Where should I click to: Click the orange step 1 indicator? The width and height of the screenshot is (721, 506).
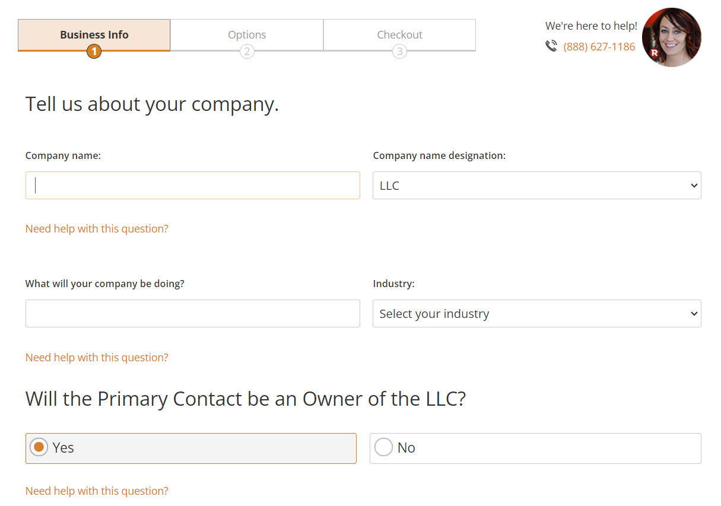coord(94,52)
